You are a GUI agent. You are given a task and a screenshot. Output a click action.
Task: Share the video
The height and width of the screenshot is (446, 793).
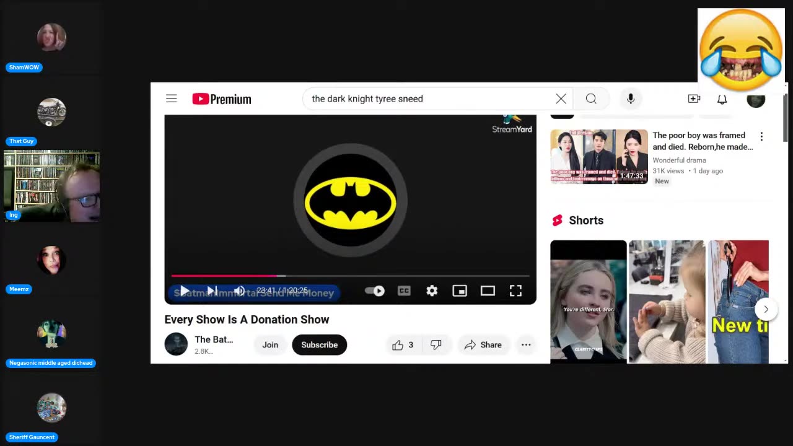pyautogui.click(x=483, y=344)
